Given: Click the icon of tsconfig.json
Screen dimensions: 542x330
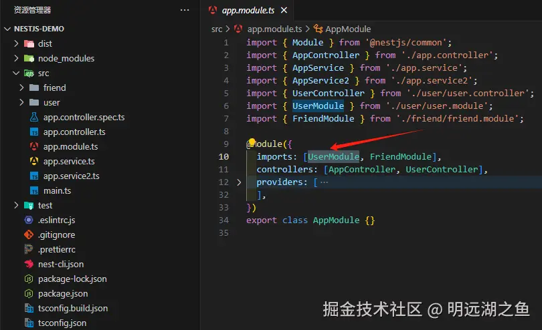Looking at the screenshot, I should [x=29, y=323].
